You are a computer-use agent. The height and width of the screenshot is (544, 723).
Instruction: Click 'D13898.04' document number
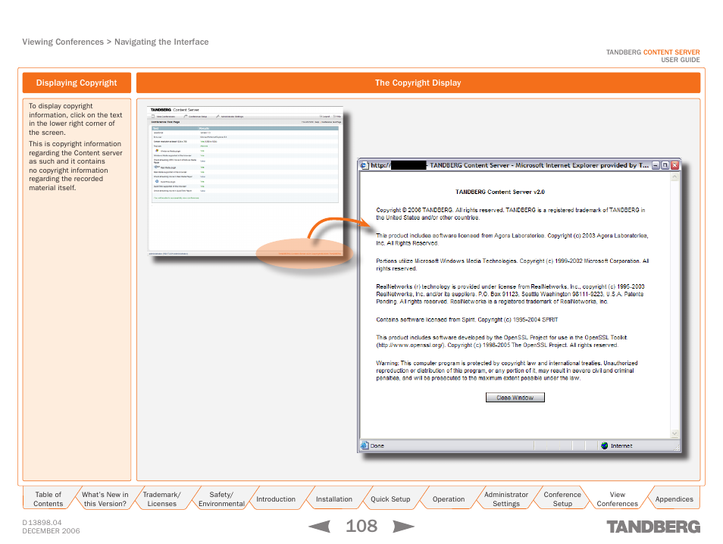42,522
